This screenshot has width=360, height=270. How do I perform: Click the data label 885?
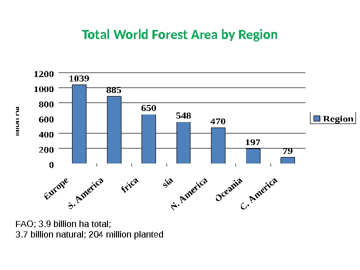click(113, 90)
